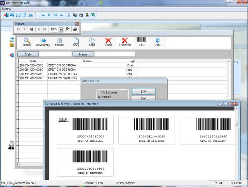This screenshot has width=248, height=187.
Task: Click the chart icon in left sidebar
Action: [12, 40]
